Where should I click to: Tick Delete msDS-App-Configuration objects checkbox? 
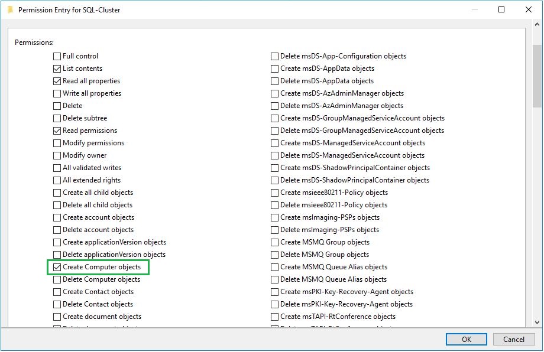(x=275, y=56)
